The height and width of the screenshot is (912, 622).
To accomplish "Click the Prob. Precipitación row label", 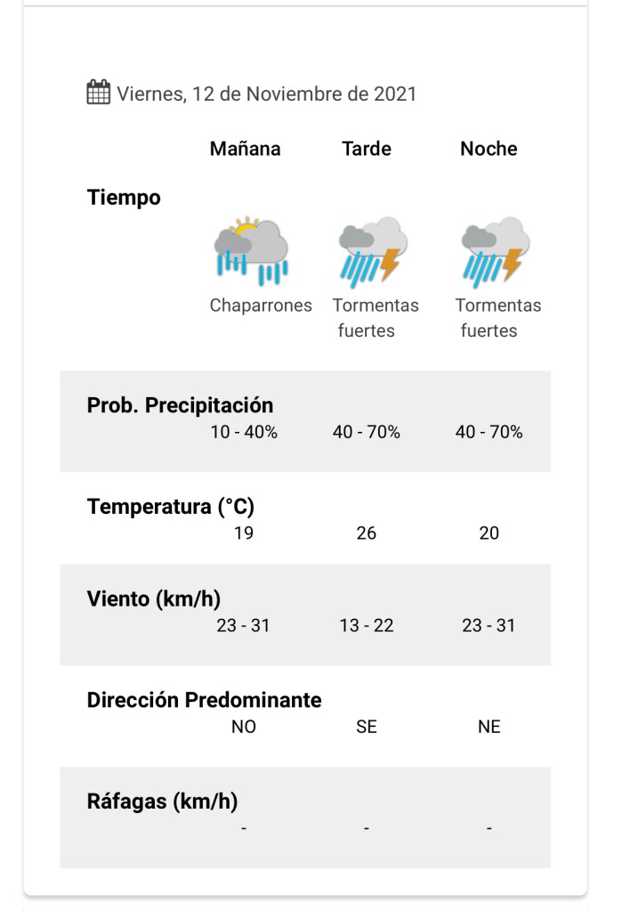I will [180, 405].
